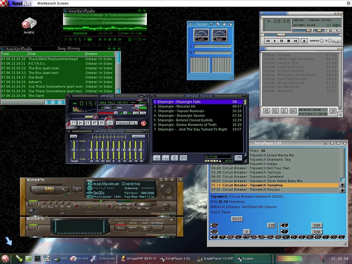The width and height of the screenshot is (352, 264).
Task: Click ADD FILE in the Orbital playlist window
Action: pos(267,111)
